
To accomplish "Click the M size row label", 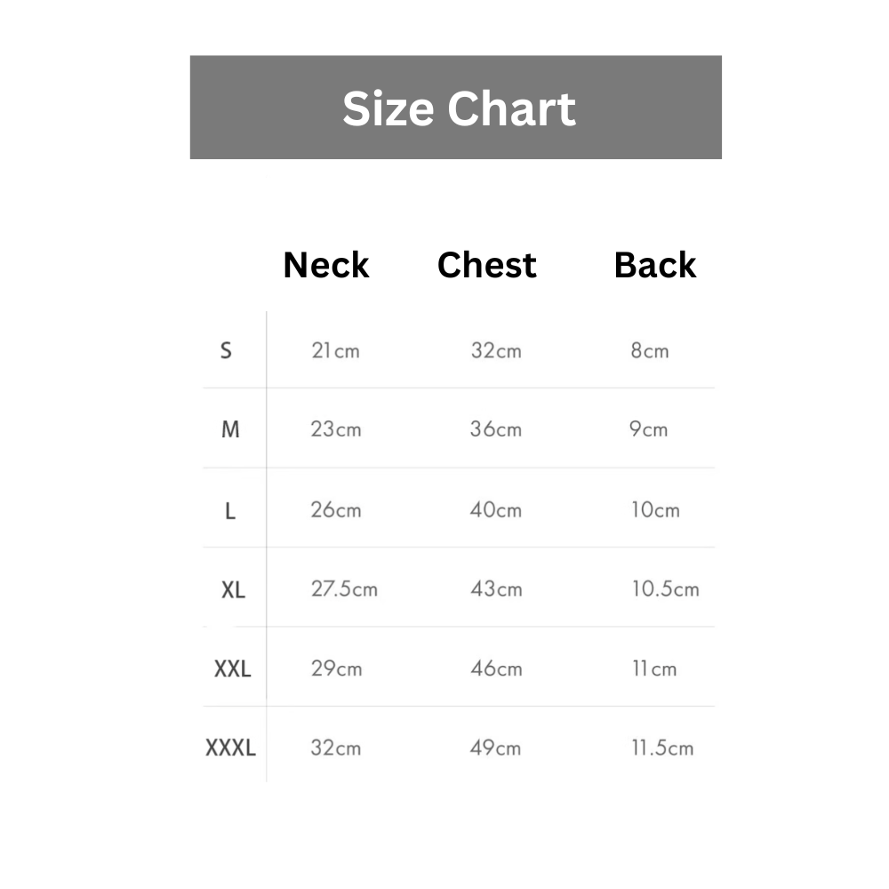I will (x=230, y=429).
